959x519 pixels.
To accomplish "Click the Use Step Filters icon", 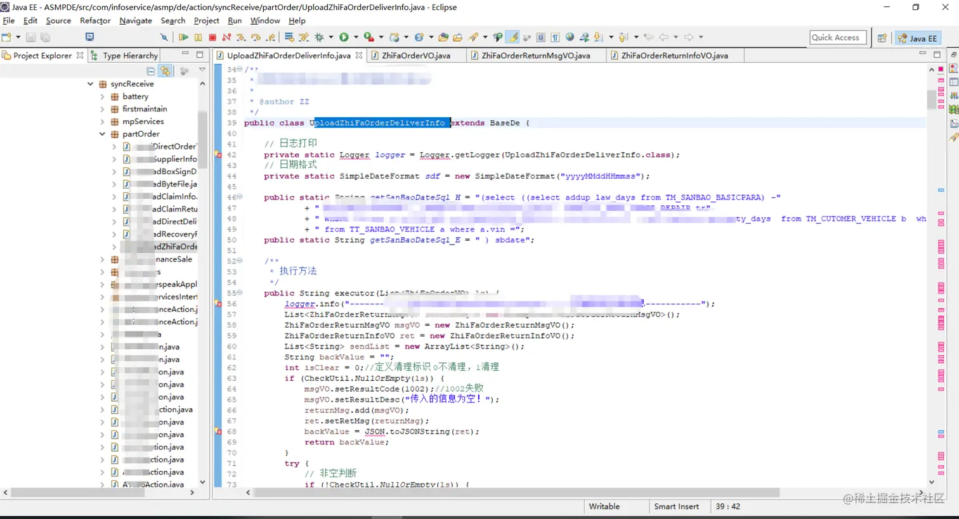I will tap(304, 37).
